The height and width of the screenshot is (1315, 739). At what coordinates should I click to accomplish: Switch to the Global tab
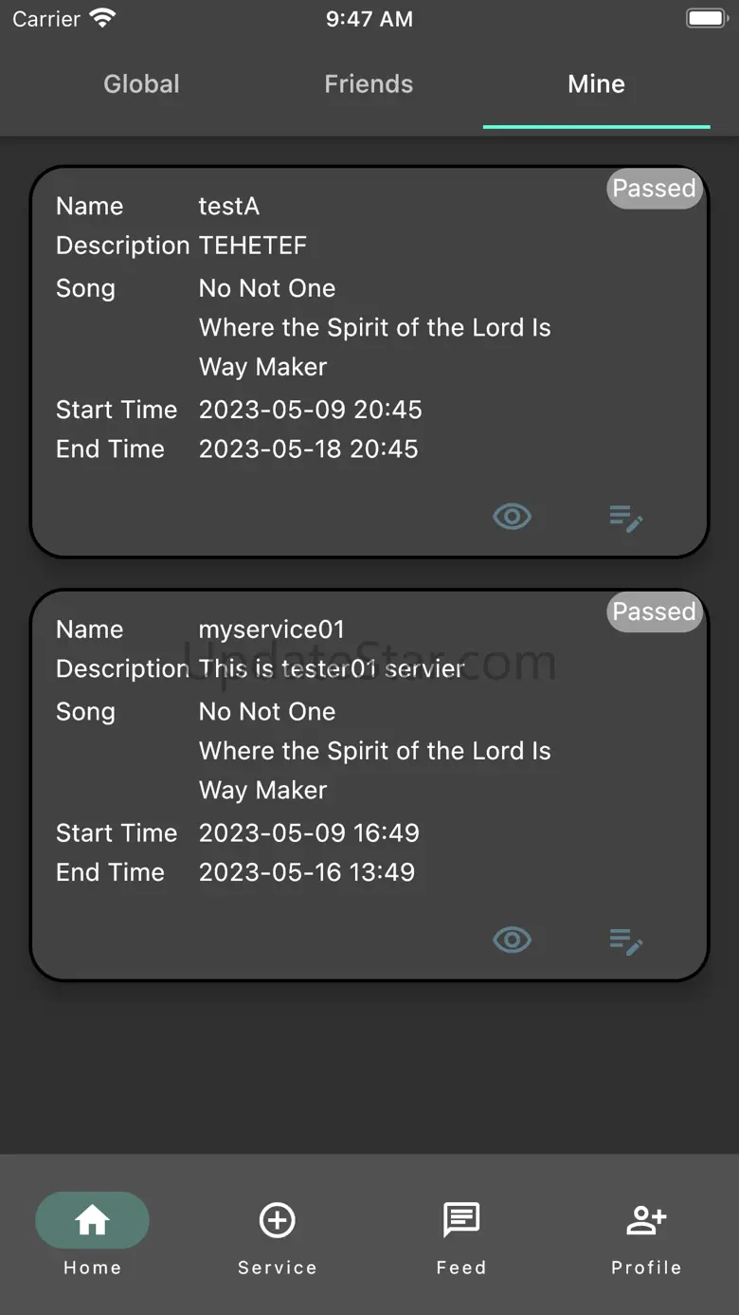point(141,84)
